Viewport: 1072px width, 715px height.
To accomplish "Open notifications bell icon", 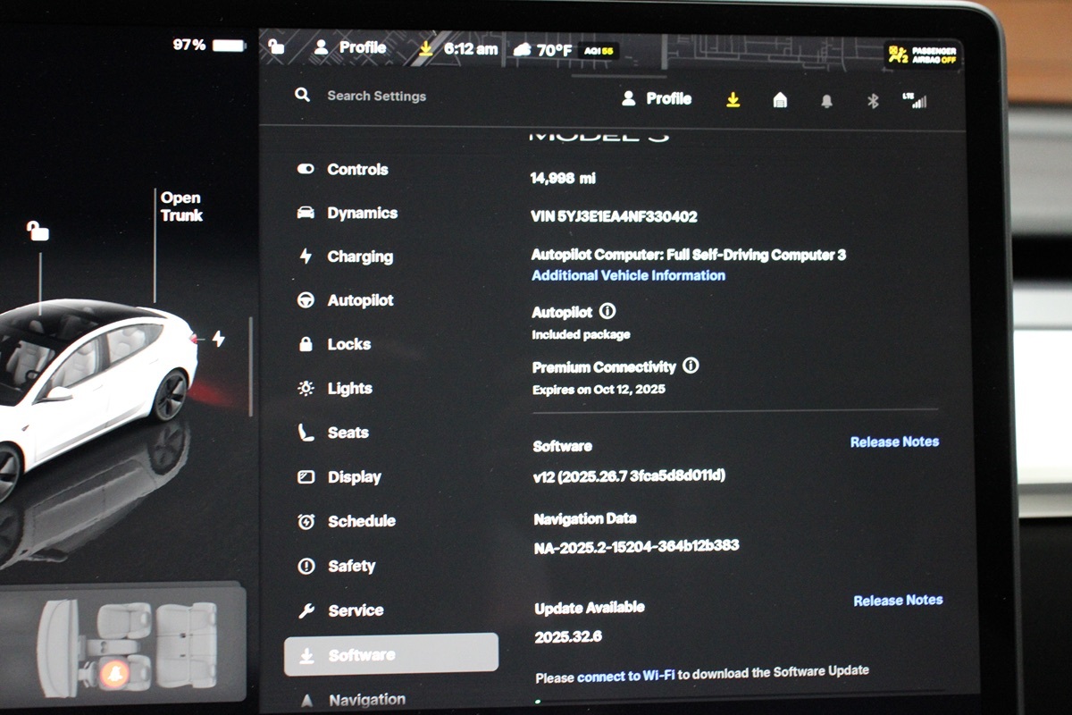I will coord(826,101).
